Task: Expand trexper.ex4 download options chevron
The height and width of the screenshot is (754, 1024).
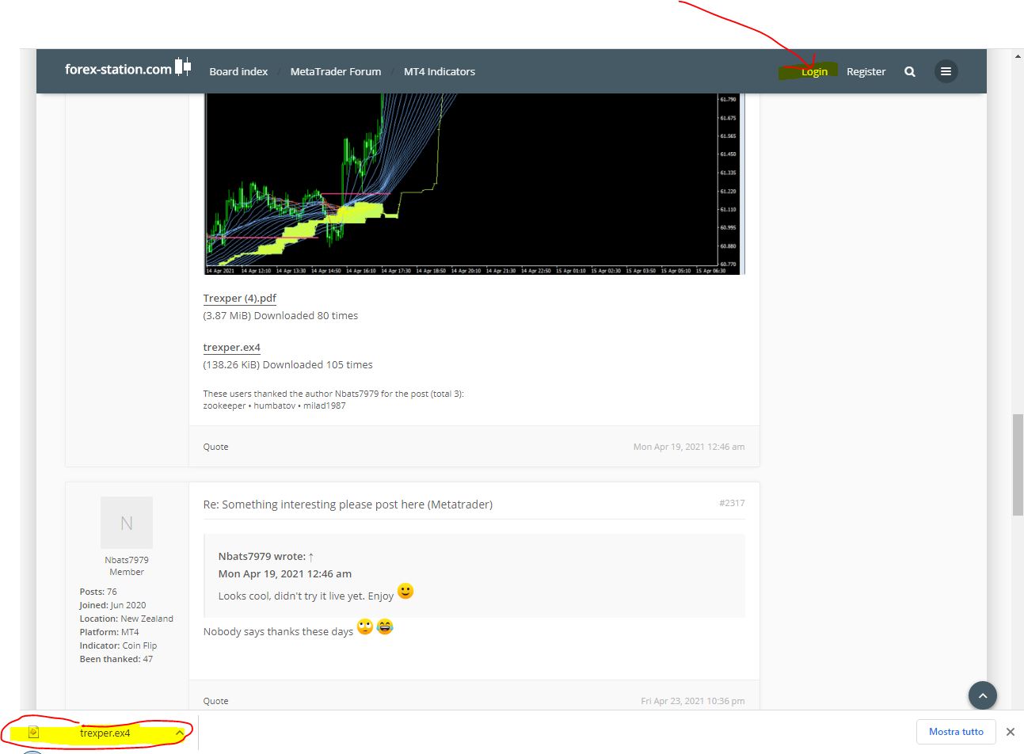Action: (x=180, y=733)
